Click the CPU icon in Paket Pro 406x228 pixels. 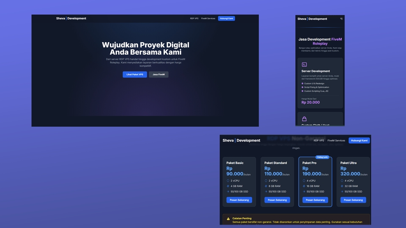tap(304, 181)
